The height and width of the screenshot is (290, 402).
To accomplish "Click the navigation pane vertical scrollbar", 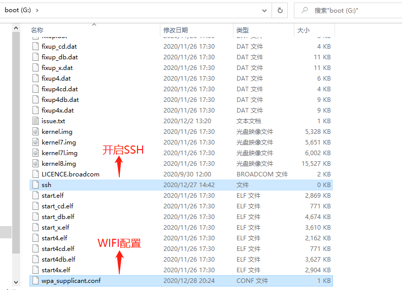I will 16,152.
